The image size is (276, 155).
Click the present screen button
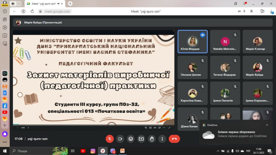pos(141,139)
